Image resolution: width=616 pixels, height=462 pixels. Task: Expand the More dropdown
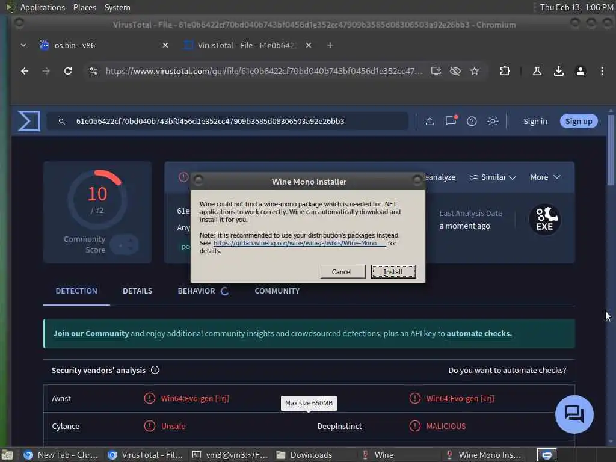545,177
